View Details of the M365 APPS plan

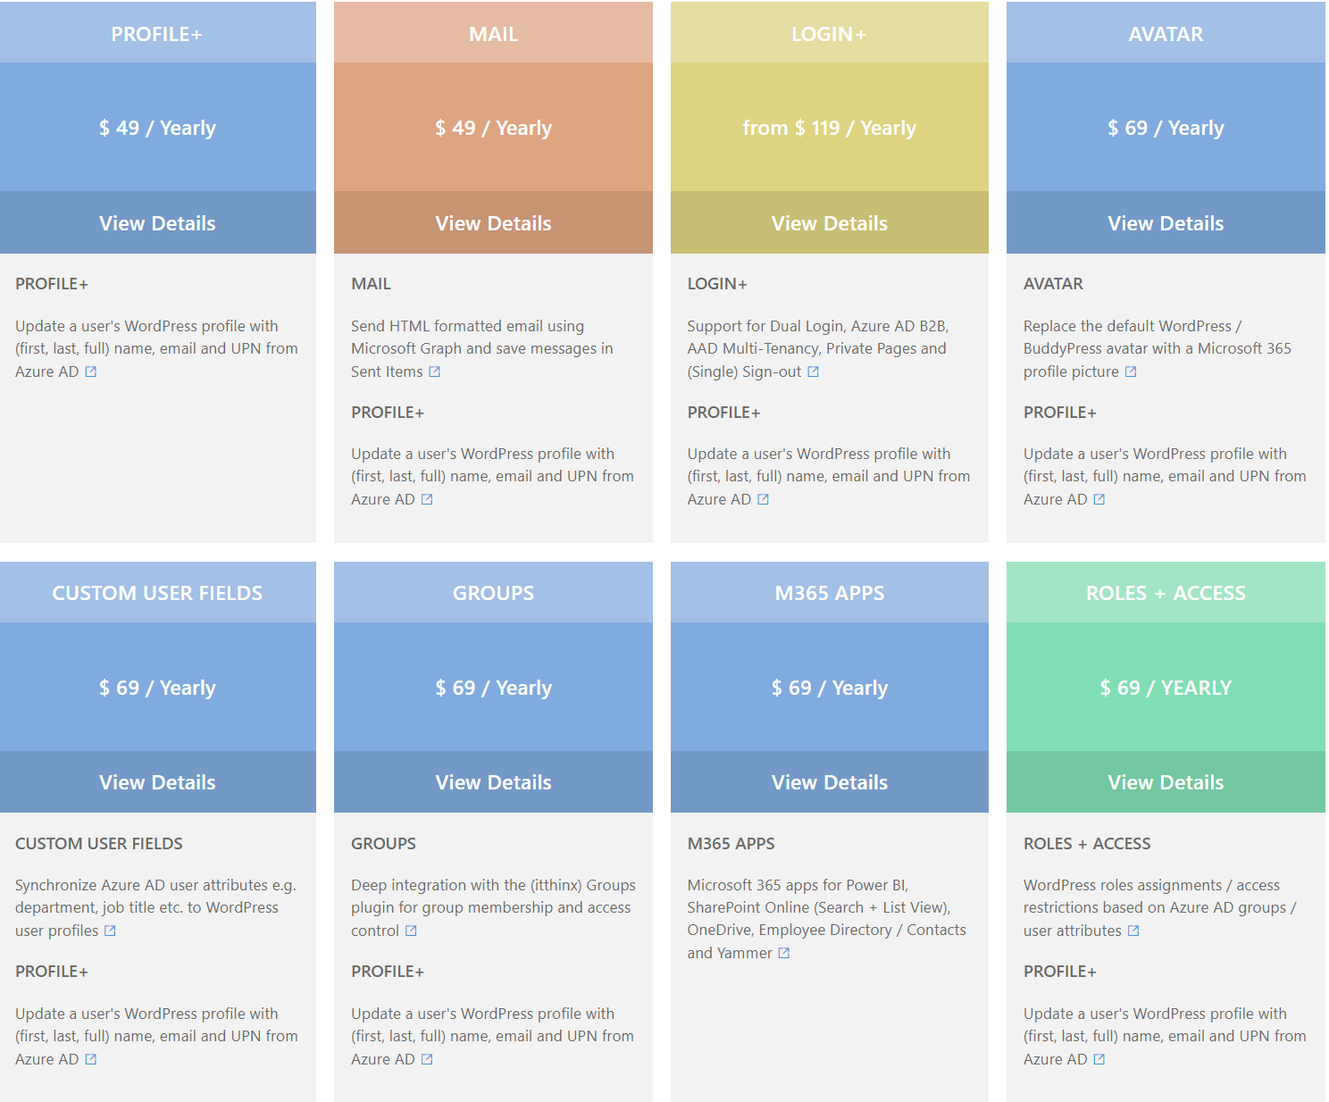click(830, 782)
